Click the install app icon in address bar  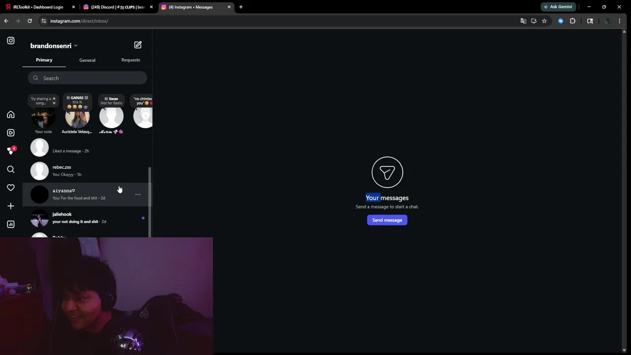(x=534, y=21)
